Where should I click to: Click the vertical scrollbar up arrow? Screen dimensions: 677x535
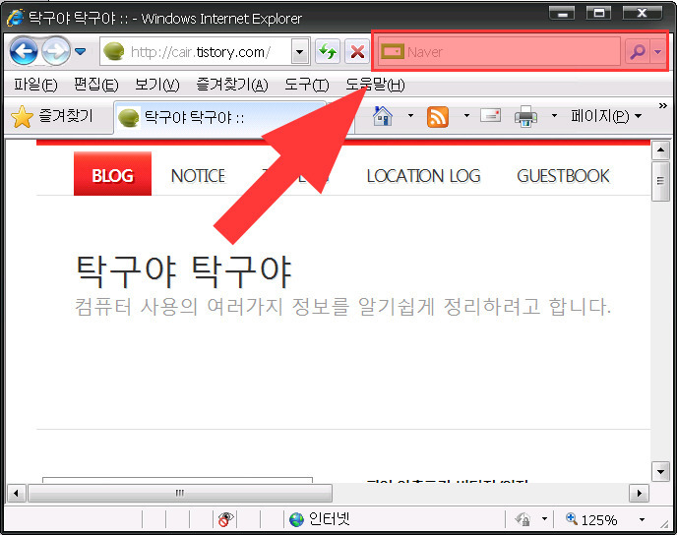[x=660, y=150]
